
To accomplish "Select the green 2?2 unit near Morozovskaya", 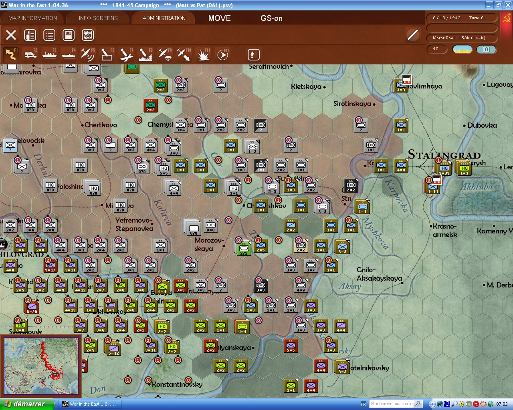I will click(243, 249).
